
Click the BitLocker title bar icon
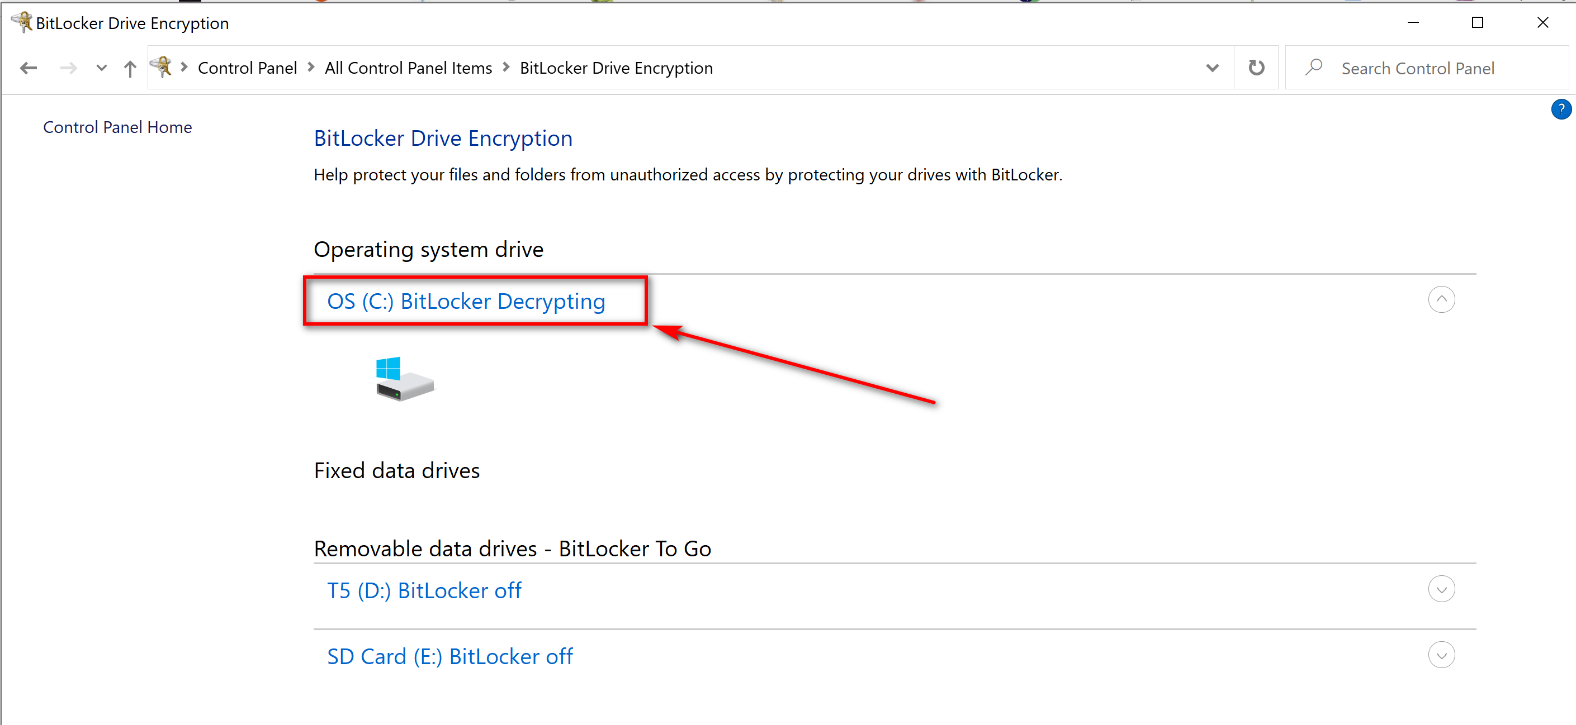coord(22,22)
